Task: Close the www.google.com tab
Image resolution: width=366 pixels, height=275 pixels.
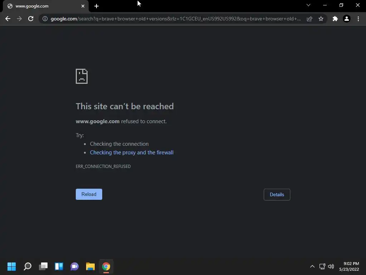Action: coord(83,6)
